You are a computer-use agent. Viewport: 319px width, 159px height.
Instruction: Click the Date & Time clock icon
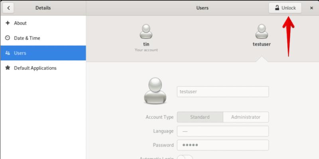[x=7, y=38]
